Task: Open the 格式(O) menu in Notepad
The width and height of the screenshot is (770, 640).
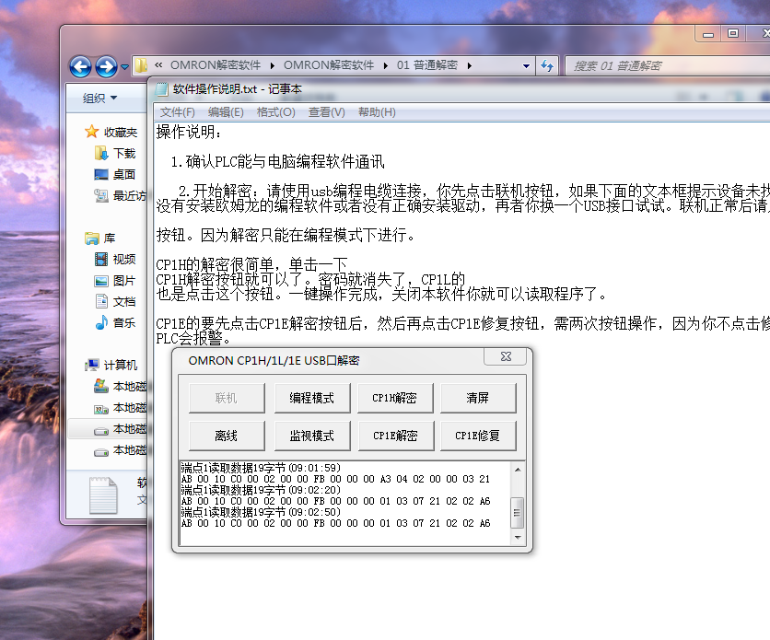Action: pyautogui.click(x=275, y=112)
